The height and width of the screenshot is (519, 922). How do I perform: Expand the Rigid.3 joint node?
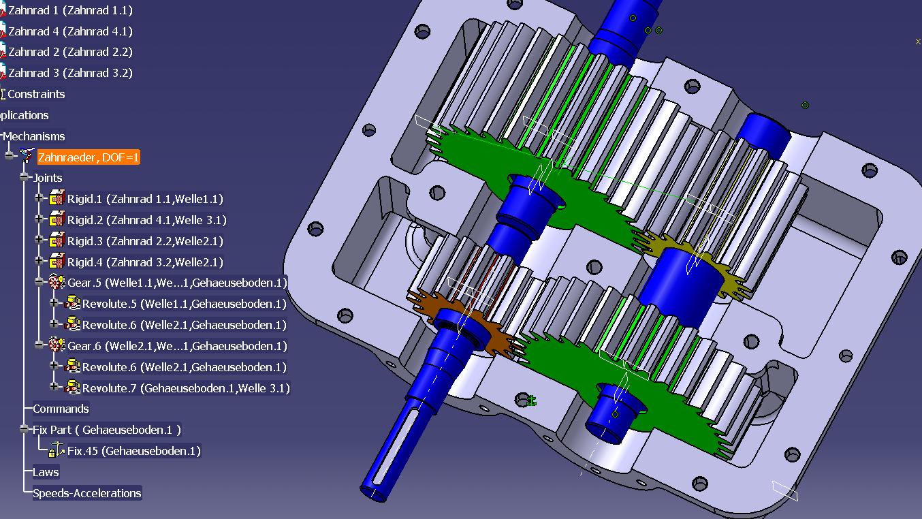click(39, 240)
